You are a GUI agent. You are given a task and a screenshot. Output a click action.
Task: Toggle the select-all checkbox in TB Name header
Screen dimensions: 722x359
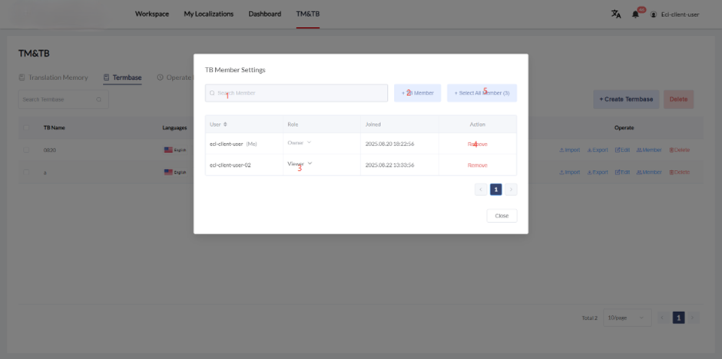click(27, 128)
